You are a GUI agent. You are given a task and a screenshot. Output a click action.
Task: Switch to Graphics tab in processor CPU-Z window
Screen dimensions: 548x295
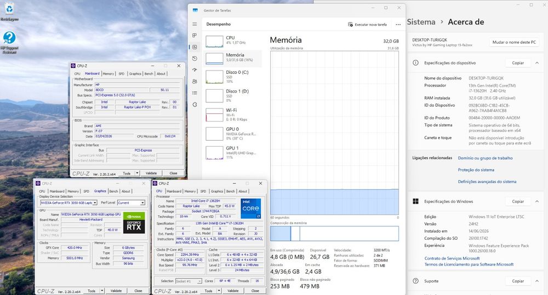(216, 192)
